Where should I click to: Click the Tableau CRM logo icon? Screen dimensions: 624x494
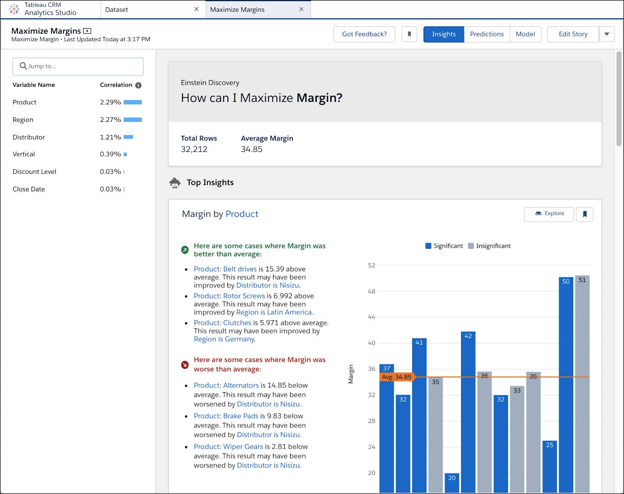click(x=14, y=9)
